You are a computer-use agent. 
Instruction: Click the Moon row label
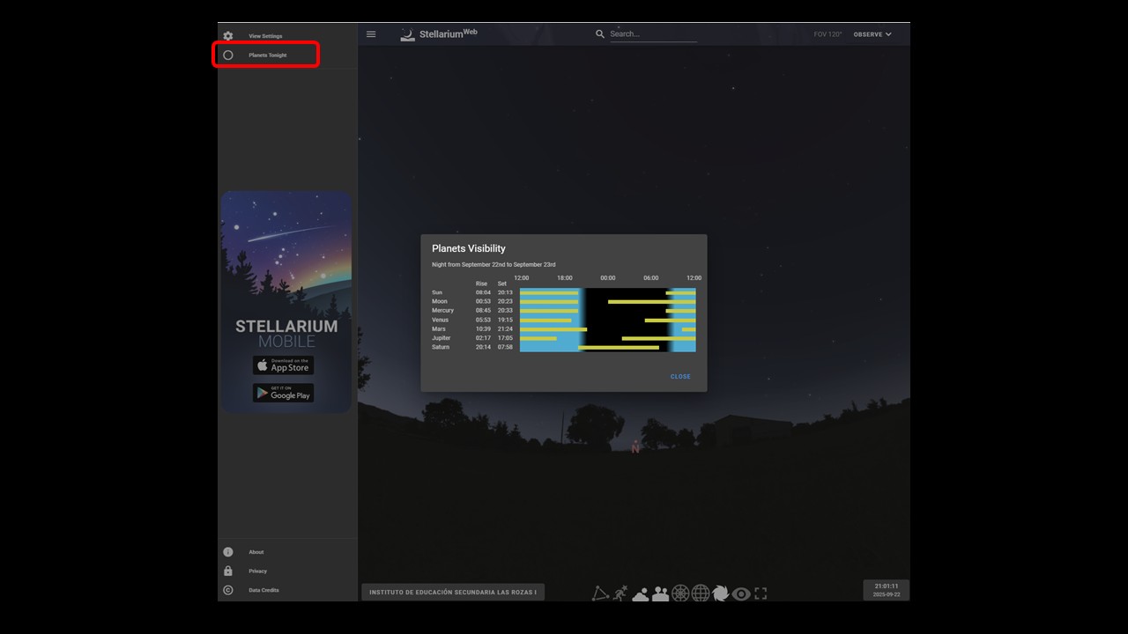[440, 301]
